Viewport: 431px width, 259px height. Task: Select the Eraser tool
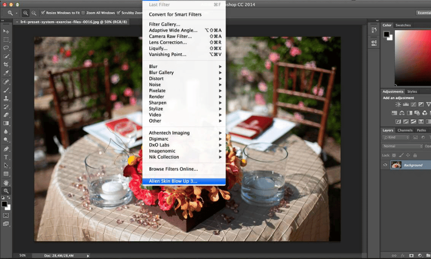tap(6, 115)
